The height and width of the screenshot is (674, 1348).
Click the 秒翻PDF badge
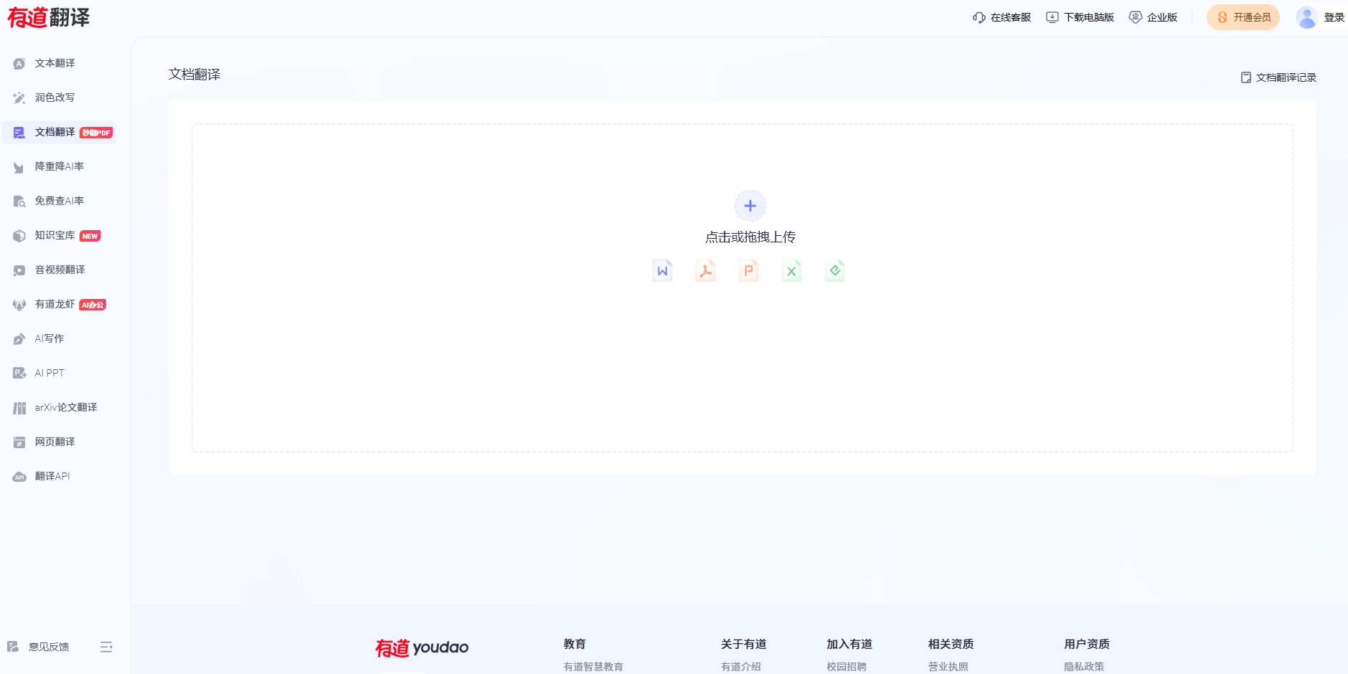(97, 133)
